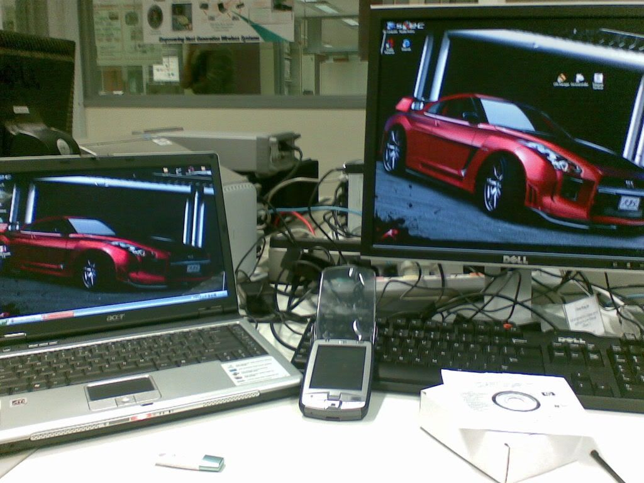Open the system tray area on the Acer laptop taskbar
This screenshot has width=644, height=483.
click(x=209, y=296)
